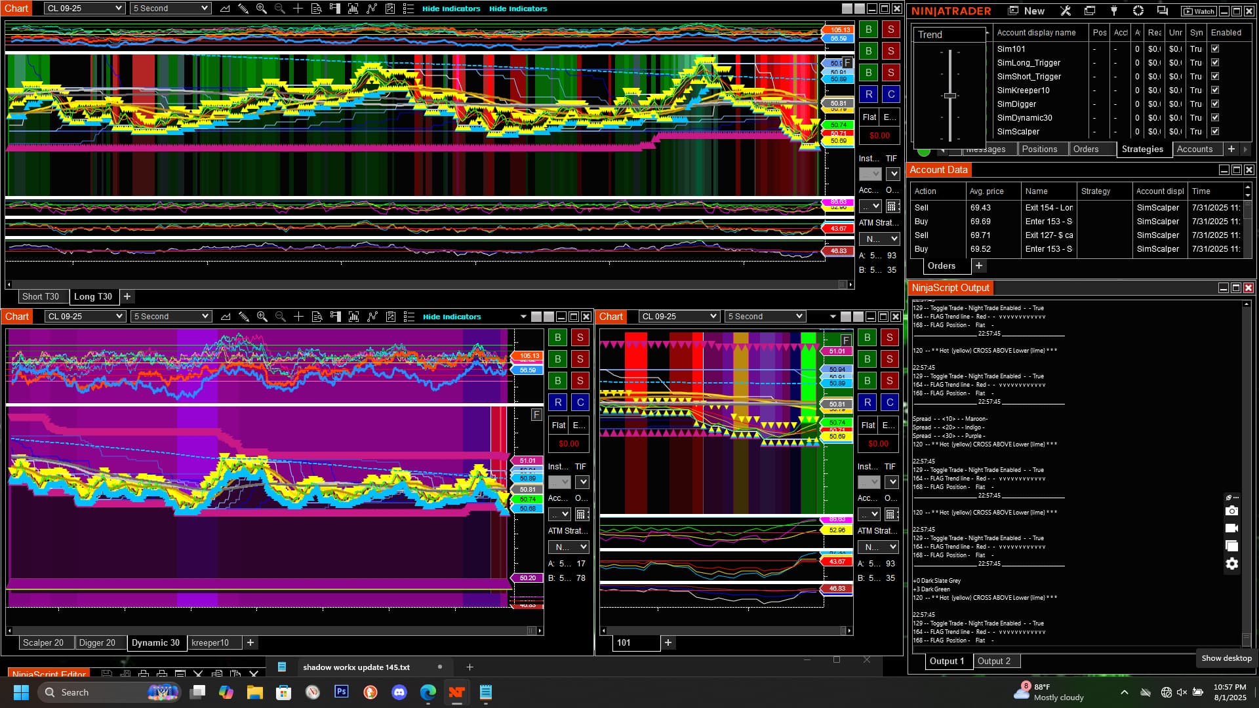Click Hide Indicators button in bottom-left chart
1259x708 pixels.
(x=452, y=317)
